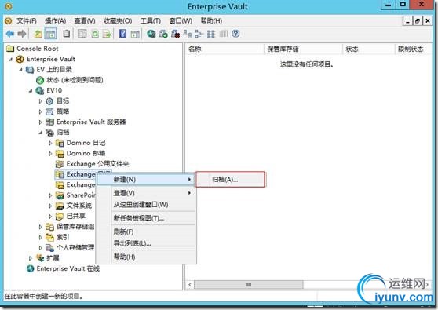Click the Enterprise Vault icon beside the 文件 menu
Viewport: 438px width, 310px height.
[9, 21]
